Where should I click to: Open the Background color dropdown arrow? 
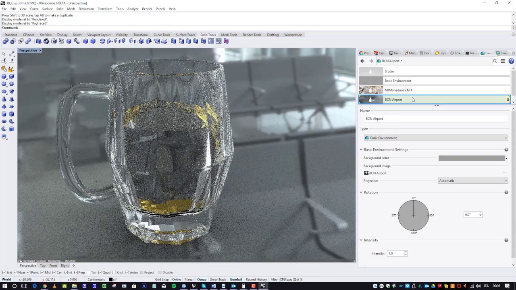click(x=506, y=158)
